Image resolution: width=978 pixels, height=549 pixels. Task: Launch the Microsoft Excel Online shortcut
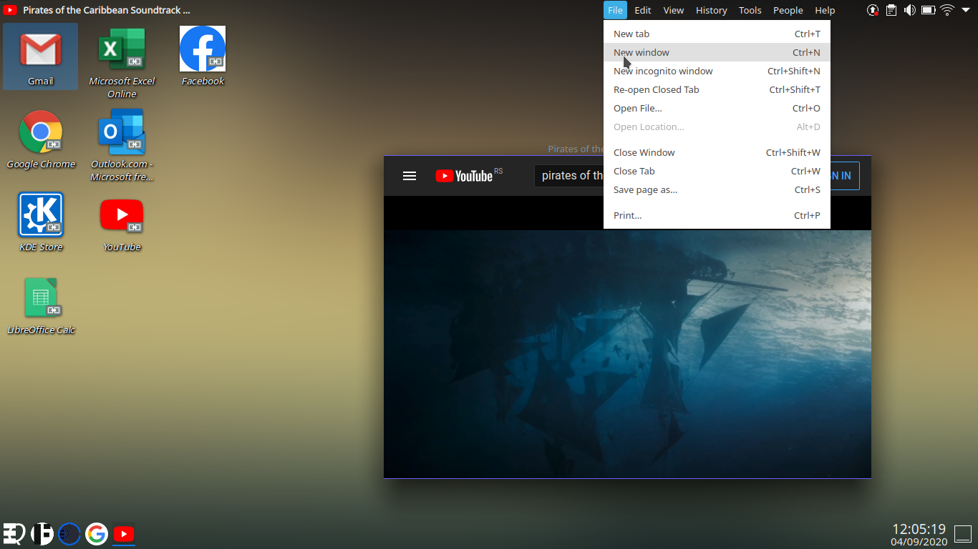pyautogui.click(x=122, y=63)
